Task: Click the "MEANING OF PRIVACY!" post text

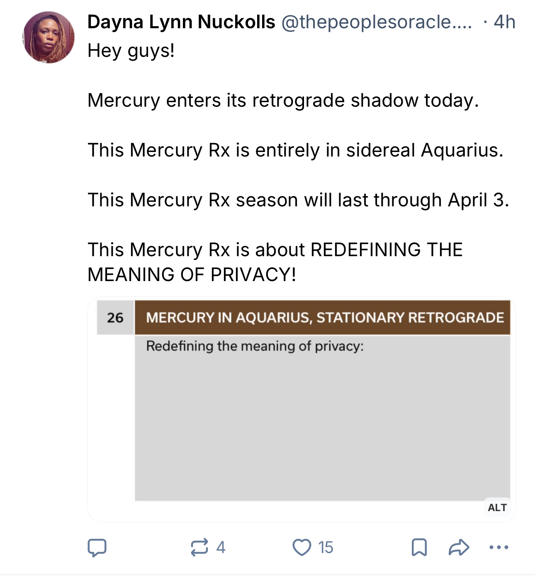Action: click(192, 275)
